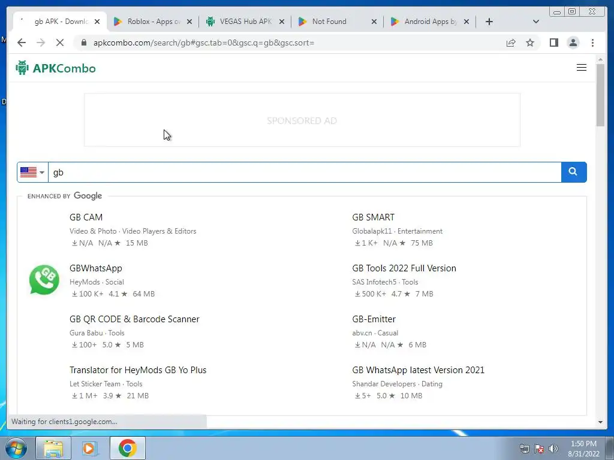614x460 pixels.
Task: Open GB WhatsApp latest Version 2021
Action: (418, 370)
